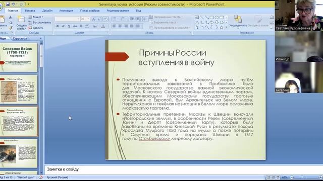This screenshot has width=323, height=181.
Task: Open the Columns dropdown in paragraph group
Action: coord(139,26)
